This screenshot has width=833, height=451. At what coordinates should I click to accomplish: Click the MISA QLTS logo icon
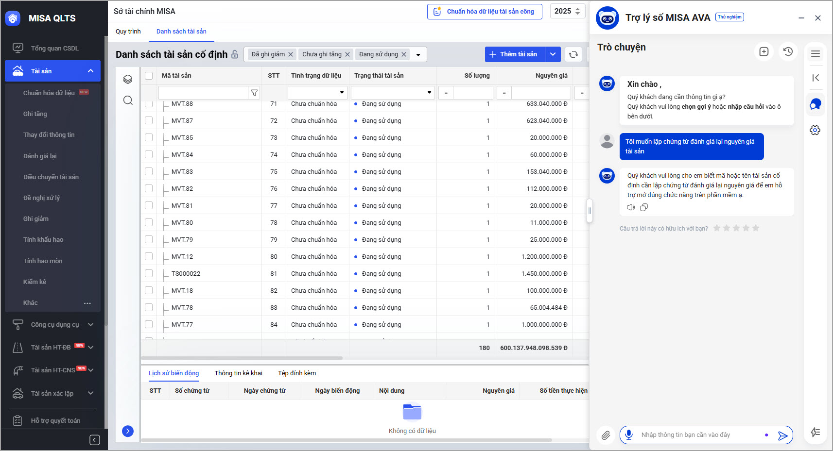(x=13, y=18)
